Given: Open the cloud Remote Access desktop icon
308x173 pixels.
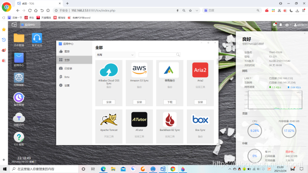Looking at the screenshot, I should [19, 117].
